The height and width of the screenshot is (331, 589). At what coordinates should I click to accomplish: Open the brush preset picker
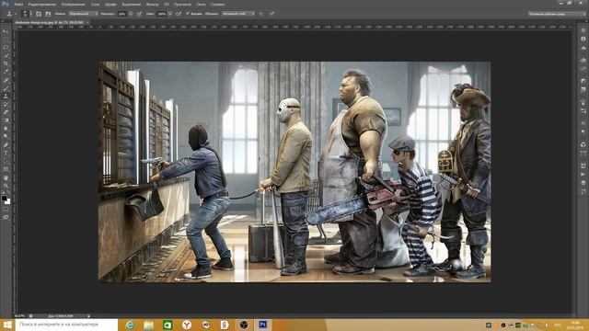point(26,14)
